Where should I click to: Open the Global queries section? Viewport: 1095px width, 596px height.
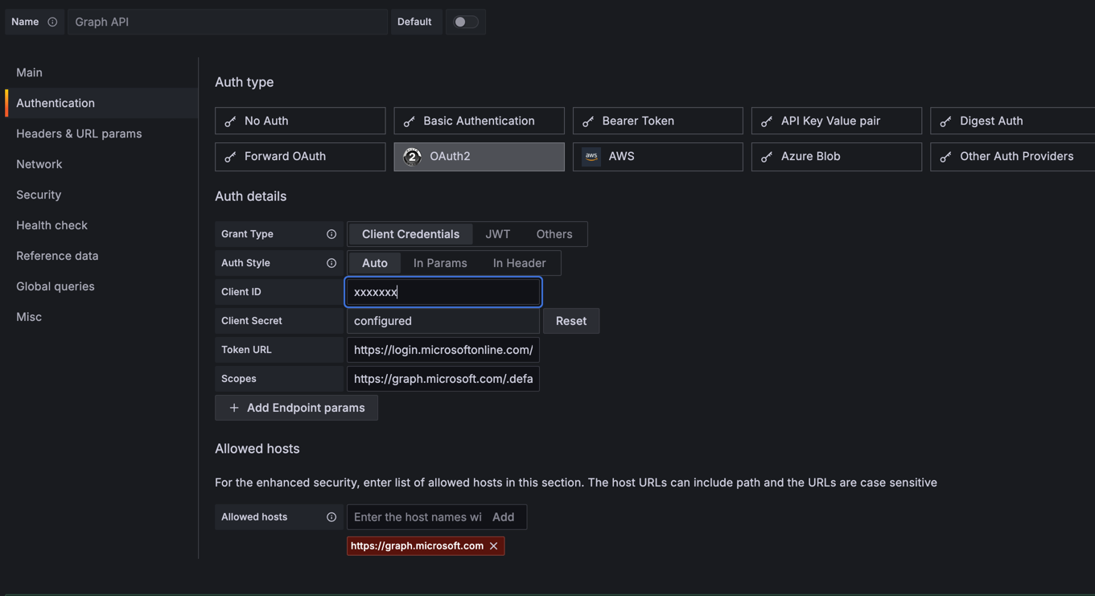tap(56, 286)
